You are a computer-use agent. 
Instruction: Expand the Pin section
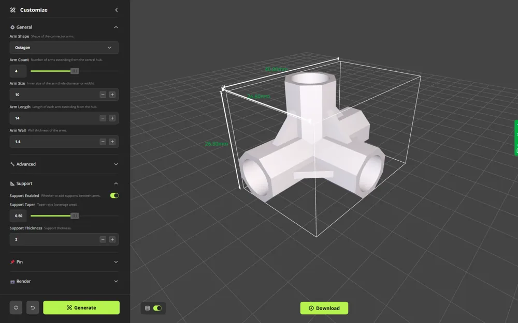[x=116, y=262]
